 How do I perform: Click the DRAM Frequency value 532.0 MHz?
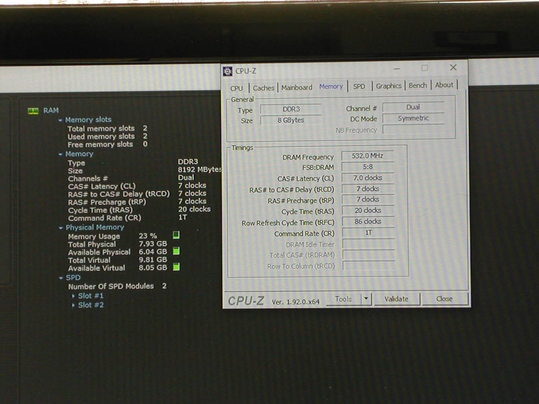[x=367, y=156]
